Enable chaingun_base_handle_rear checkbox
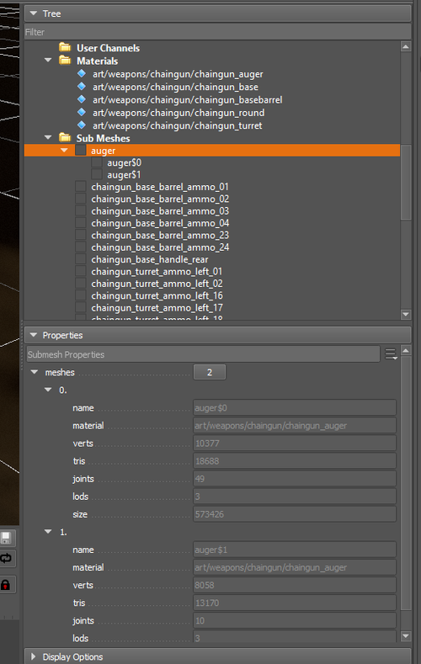421x664 pixels. (x=81, y=258)
